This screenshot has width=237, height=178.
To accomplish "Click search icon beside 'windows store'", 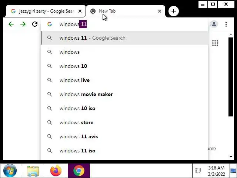I will tap(50, 122).
